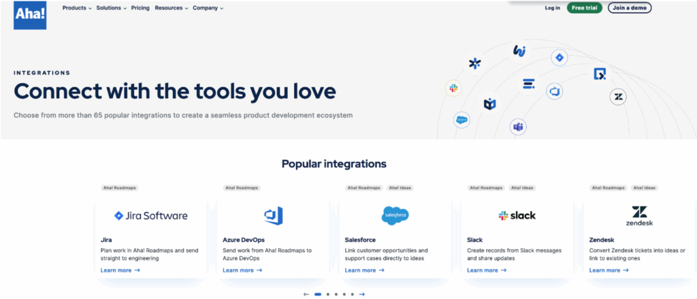Open Learn more for Zendesk

609,270
